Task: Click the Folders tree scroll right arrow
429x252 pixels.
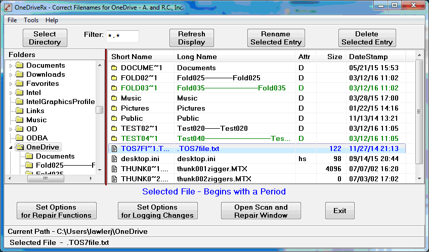Action: click(x=91, y=179)
